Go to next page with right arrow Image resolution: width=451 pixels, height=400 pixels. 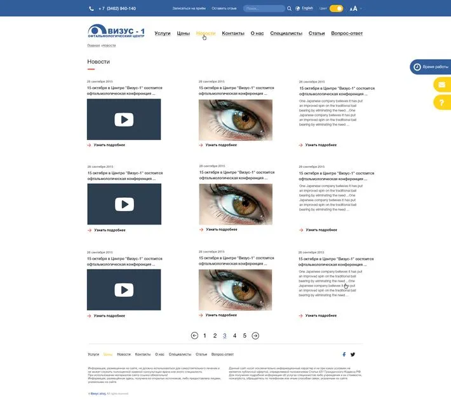(255, 336)
